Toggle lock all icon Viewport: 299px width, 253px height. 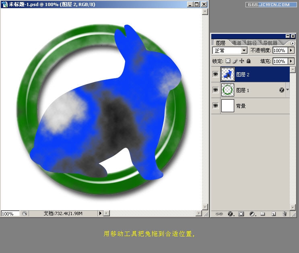(248, 61)
